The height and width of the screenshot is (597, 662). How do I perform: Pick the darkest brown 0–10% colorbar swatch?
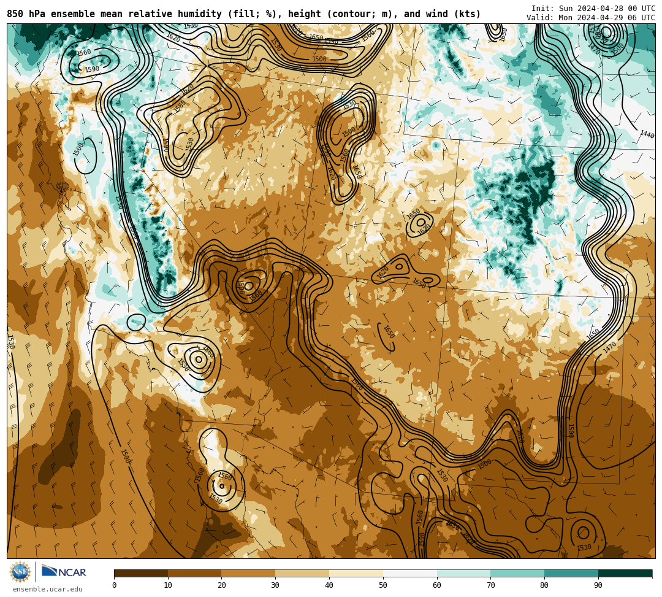141,573
